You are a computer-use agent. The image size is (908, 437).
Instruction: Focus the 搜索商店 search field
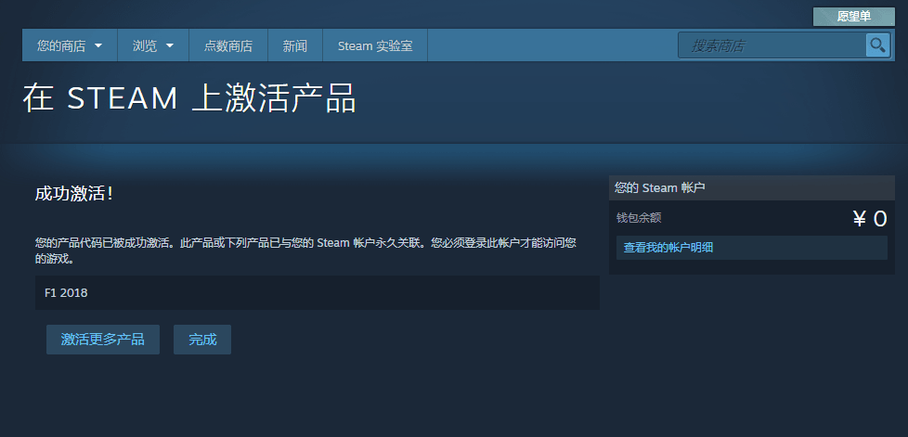772,45
